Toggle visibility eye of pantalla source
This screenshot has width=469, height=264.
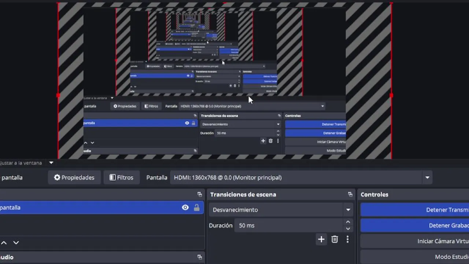185,208
